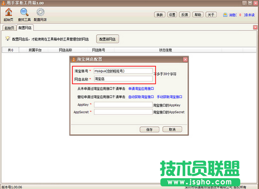This screenshot has width=259, height=189.
Task: Click the 网店名称 column header
Action: [x=66, y=50]
